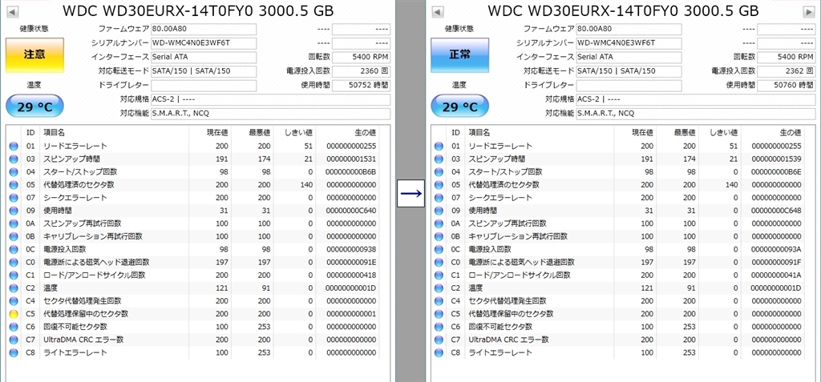Click status dot of row C4 in 正常 window

pos(439,301)
